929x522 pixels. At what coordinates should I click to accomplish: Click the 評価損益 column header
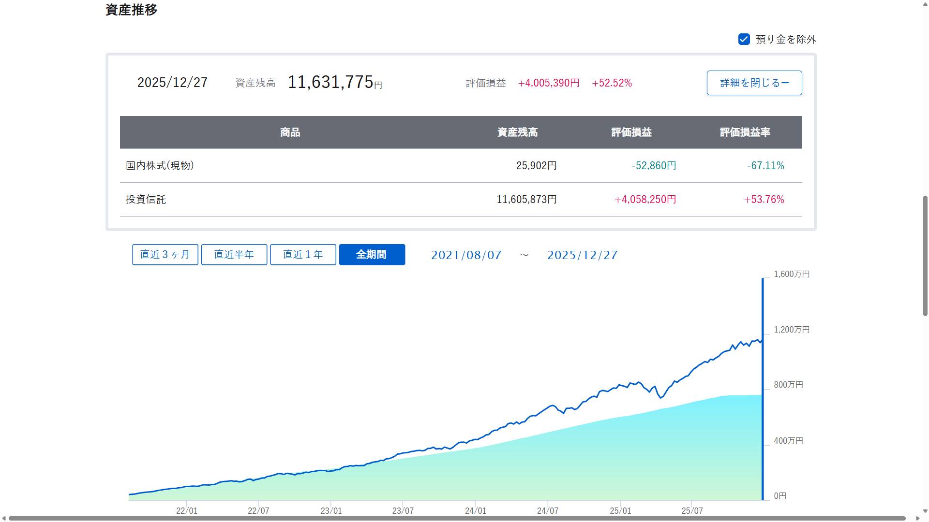(631, 132)
